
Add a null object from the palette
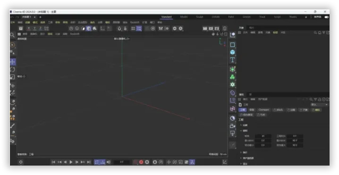232,35
